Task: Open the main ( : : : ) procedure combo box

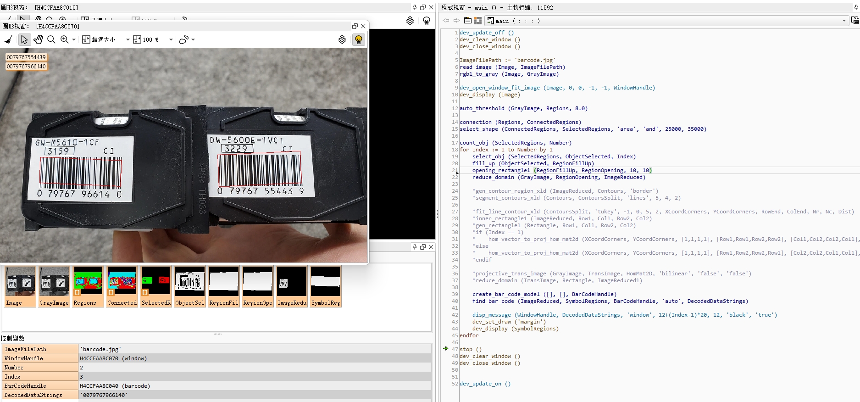Action: pos(667,21)
